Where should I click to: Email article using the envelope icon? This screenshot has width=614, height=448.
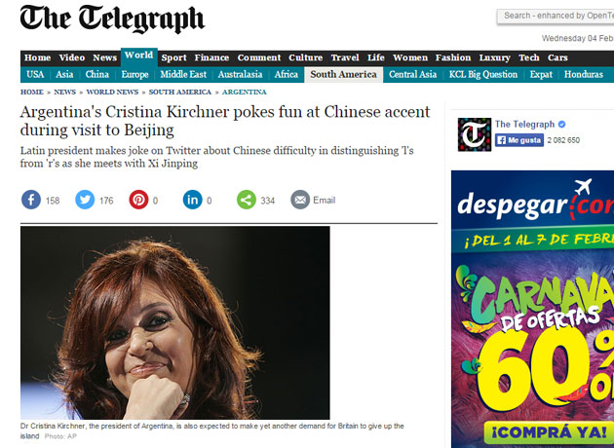click(300, 200)
